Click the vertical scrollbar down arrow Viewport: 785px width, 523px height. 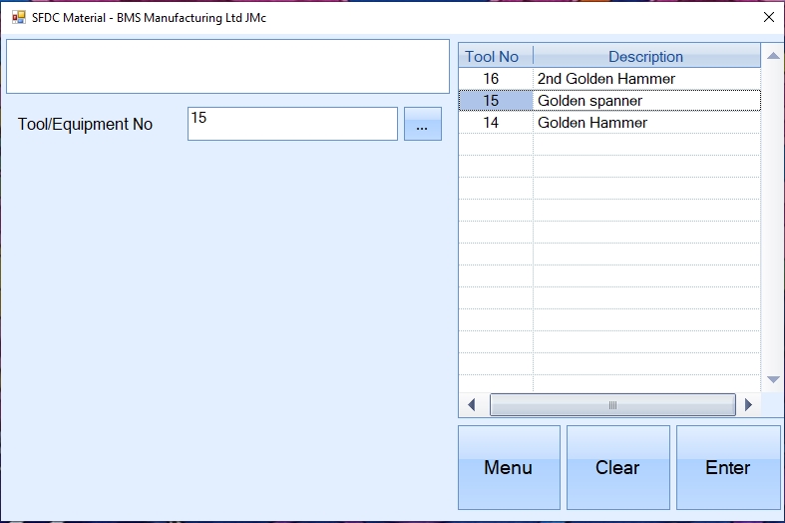772,380
